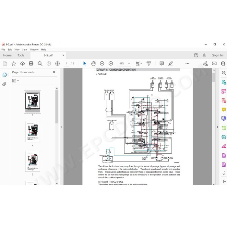
Task: Open the Window menu
Action: pyautogui.click(x=34, y=50)
